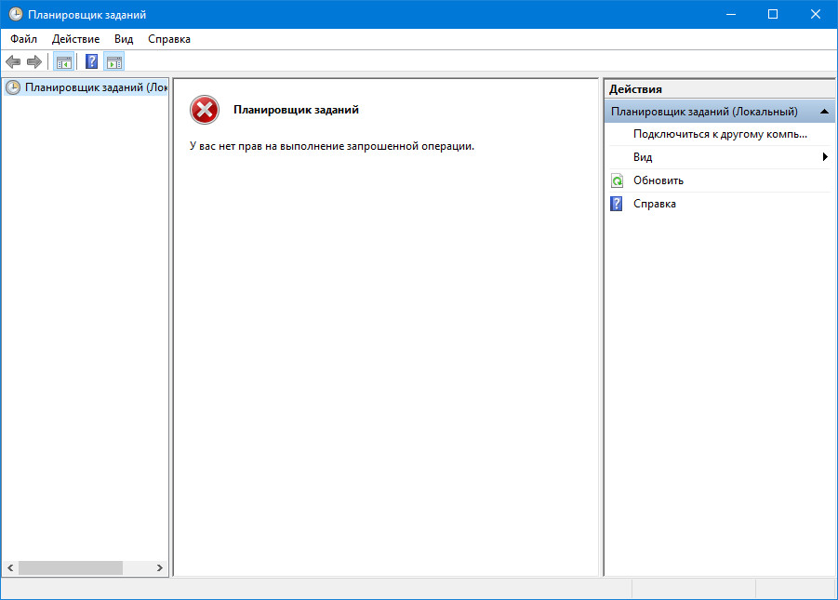Click the app clock icon in the title bar
The height and width of the screenshot is (600, 838).
click(x=16, y=15)
